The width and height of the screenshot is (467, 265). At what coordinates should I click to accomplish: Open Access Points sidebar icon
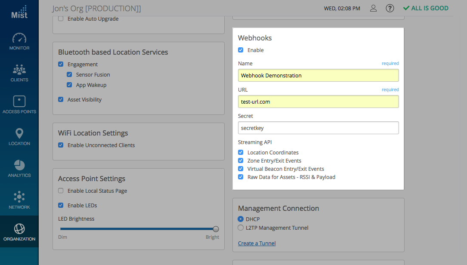(19, 102)
